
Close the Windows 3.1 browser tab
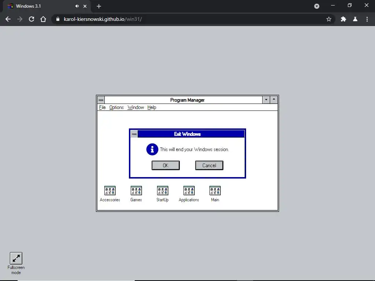[85, 6]
